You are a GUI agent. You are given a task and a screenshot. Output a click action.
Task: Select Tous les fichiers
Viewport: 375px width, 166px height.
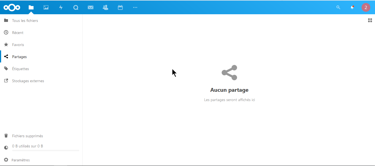coord(25,21)
